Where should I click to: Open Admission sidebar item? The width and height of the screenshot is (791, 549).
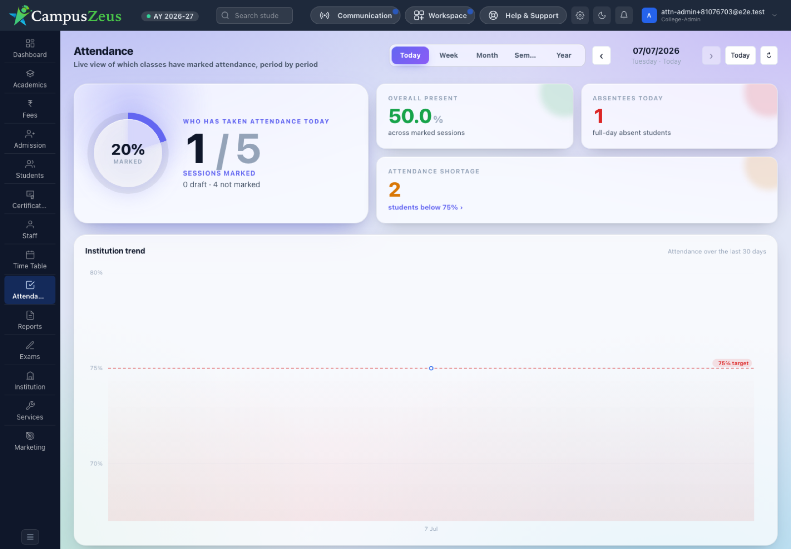[x=30, y=139]
